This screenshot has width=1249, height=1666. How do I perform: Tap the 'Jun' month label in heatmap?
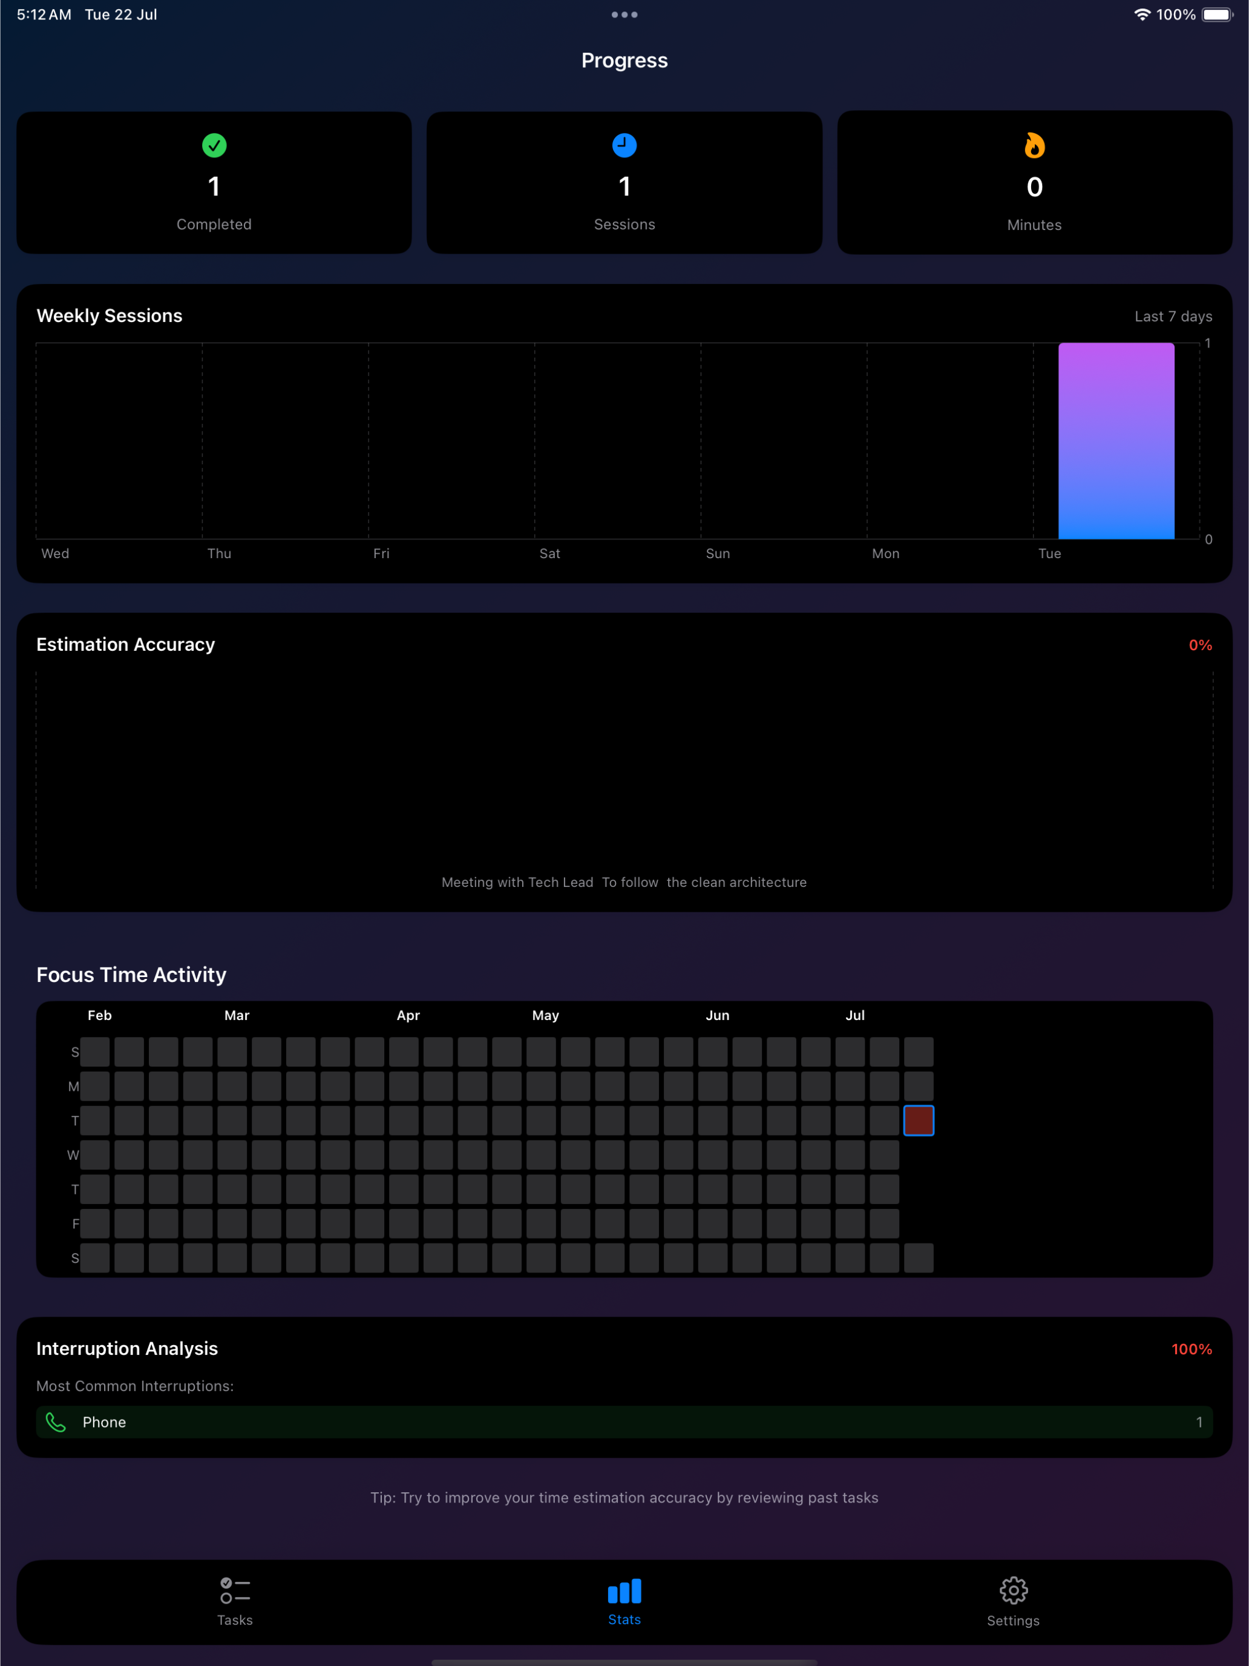click(x=718, y=1015)
